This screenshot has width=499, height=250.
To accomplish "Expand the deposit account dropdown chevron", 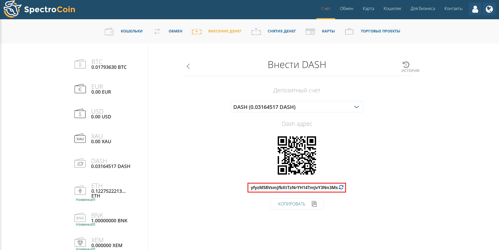I will tap(356, 107).
